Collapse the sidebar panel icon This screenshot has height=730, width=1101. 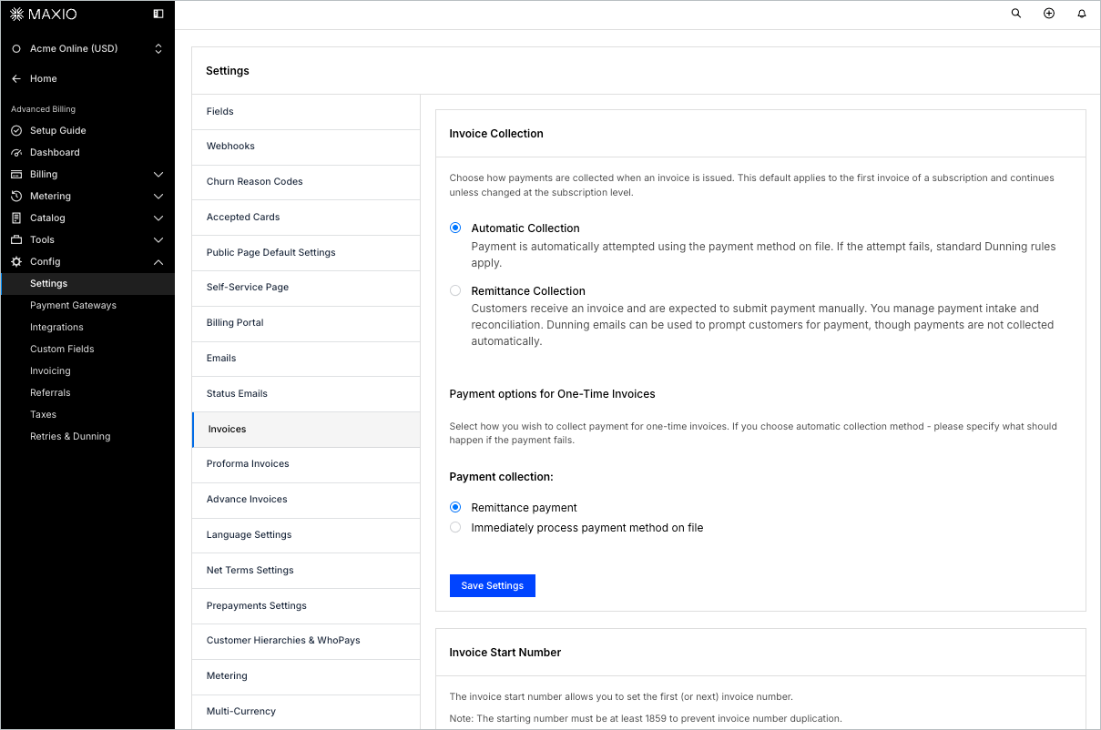point(158,14)
